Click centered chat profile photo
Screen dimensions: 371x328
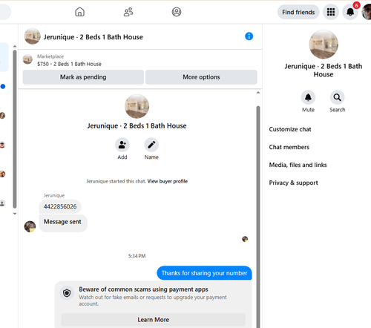coord(137,106)
